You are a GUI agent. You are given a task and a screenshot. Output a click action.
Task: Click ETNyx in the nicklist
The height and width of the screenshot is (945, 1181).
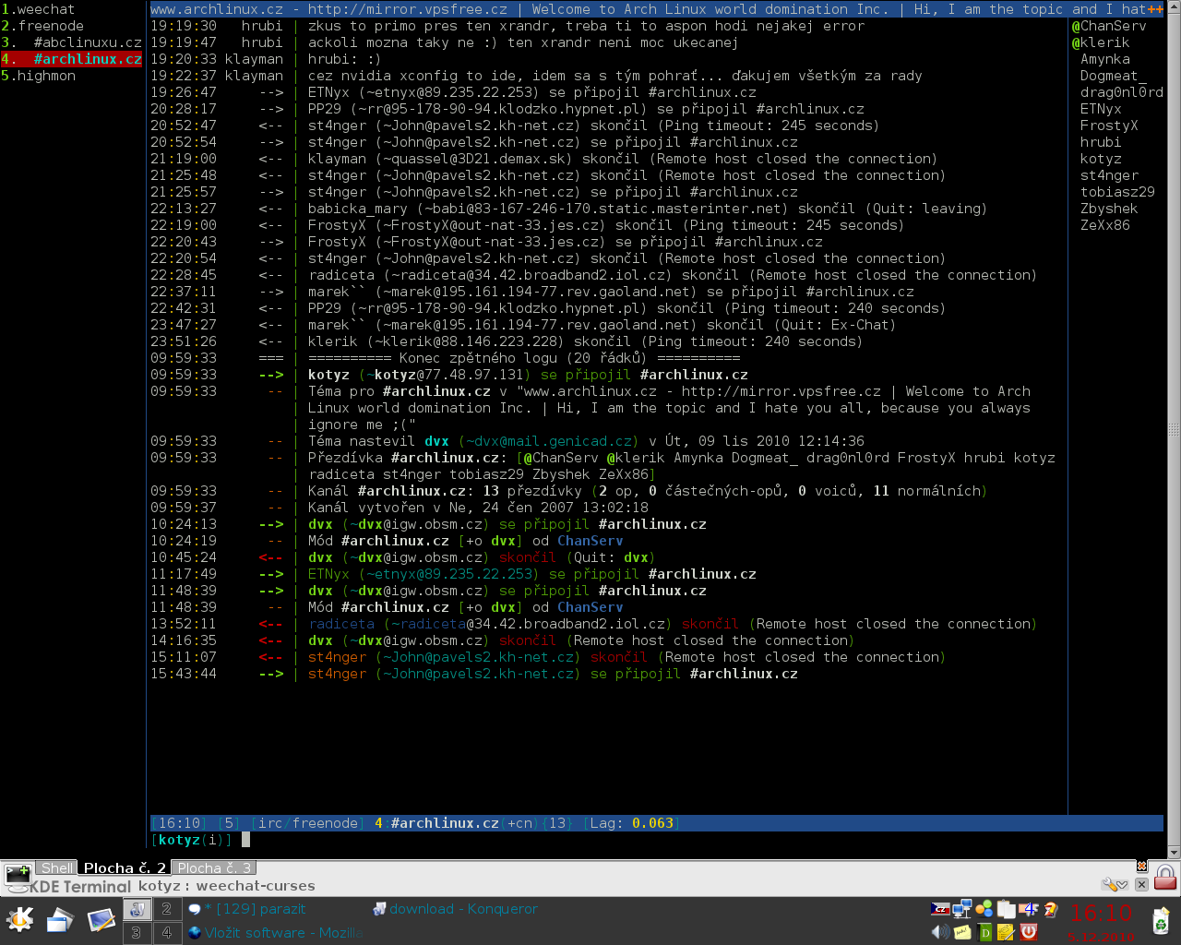point(1101,109)
